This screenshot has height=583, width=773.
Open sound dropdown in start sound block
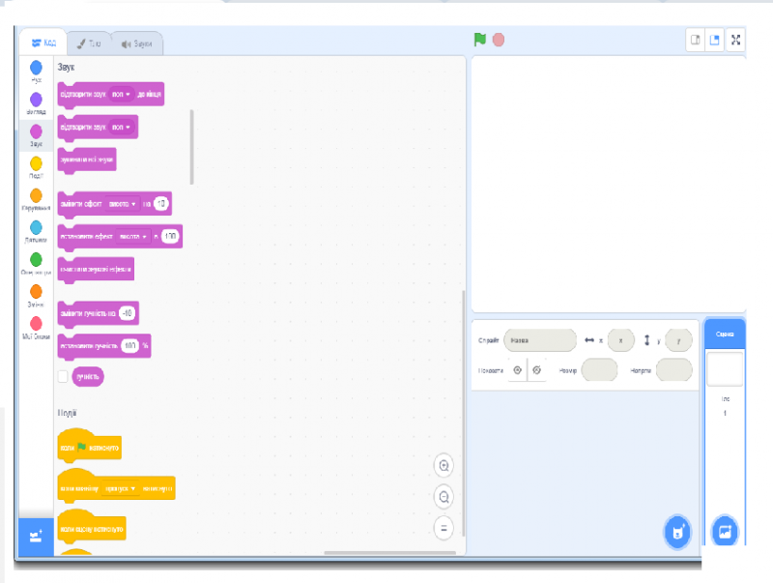[121, 128]
